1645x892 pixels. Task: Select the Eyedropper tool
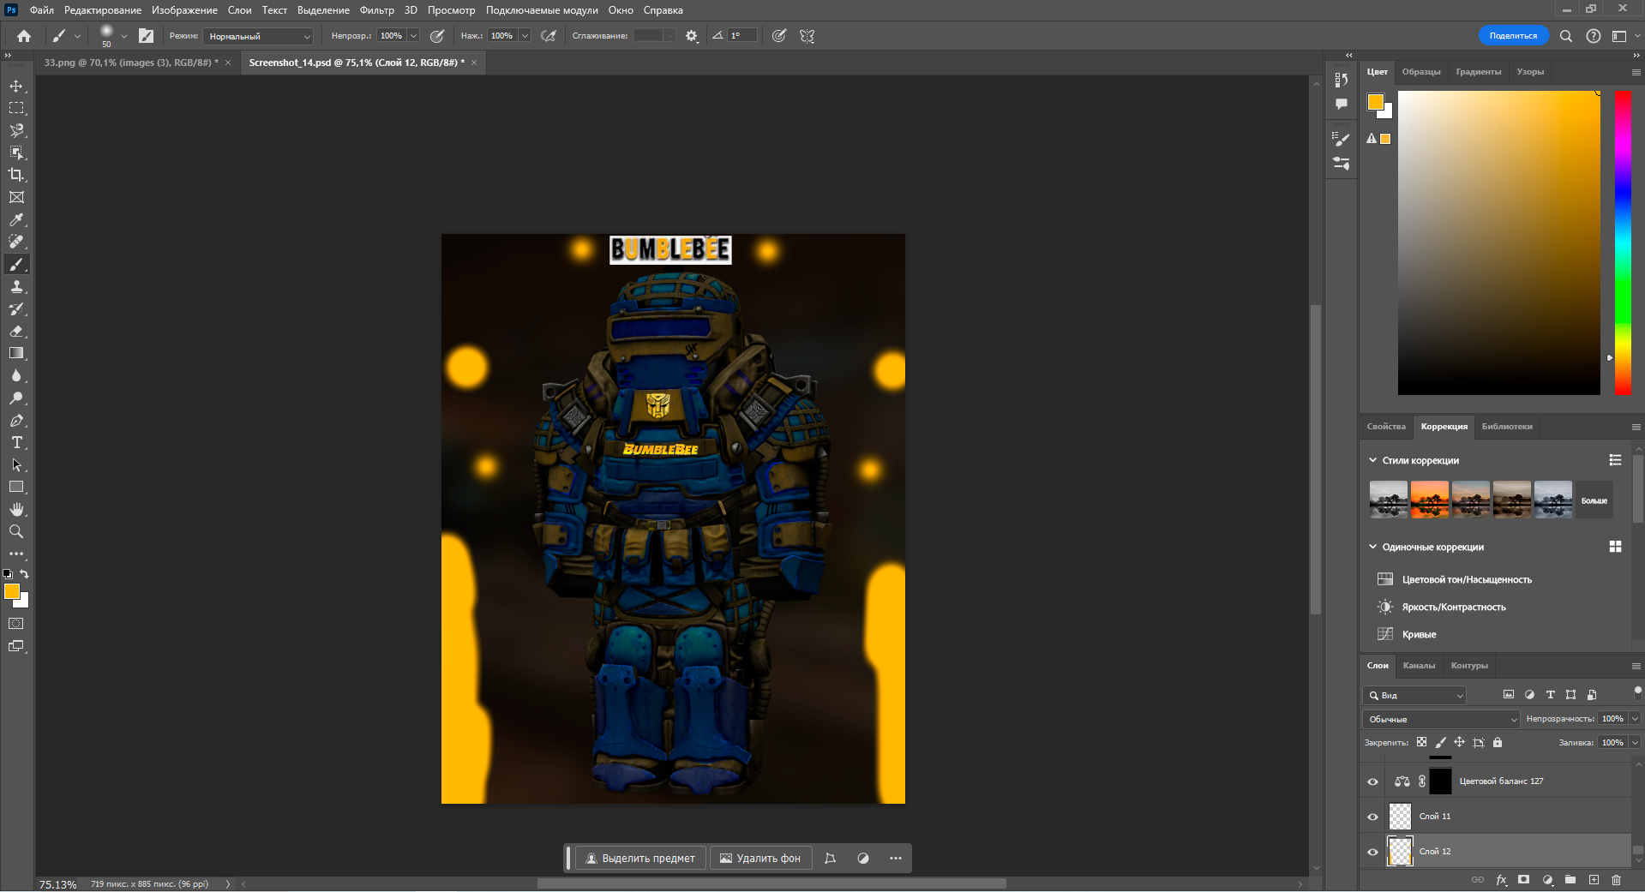(16, 219)
